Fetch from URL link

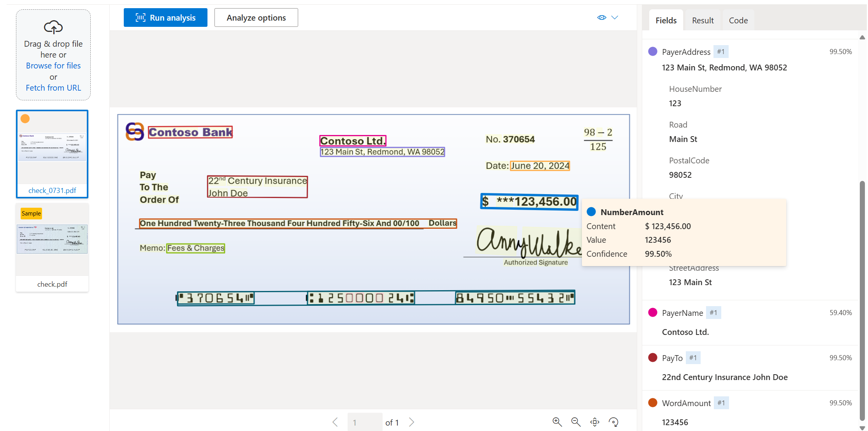click(x=53, y=87)
